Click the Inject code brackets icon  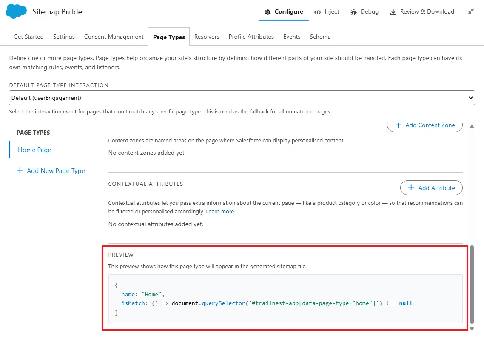click(317, 12)
